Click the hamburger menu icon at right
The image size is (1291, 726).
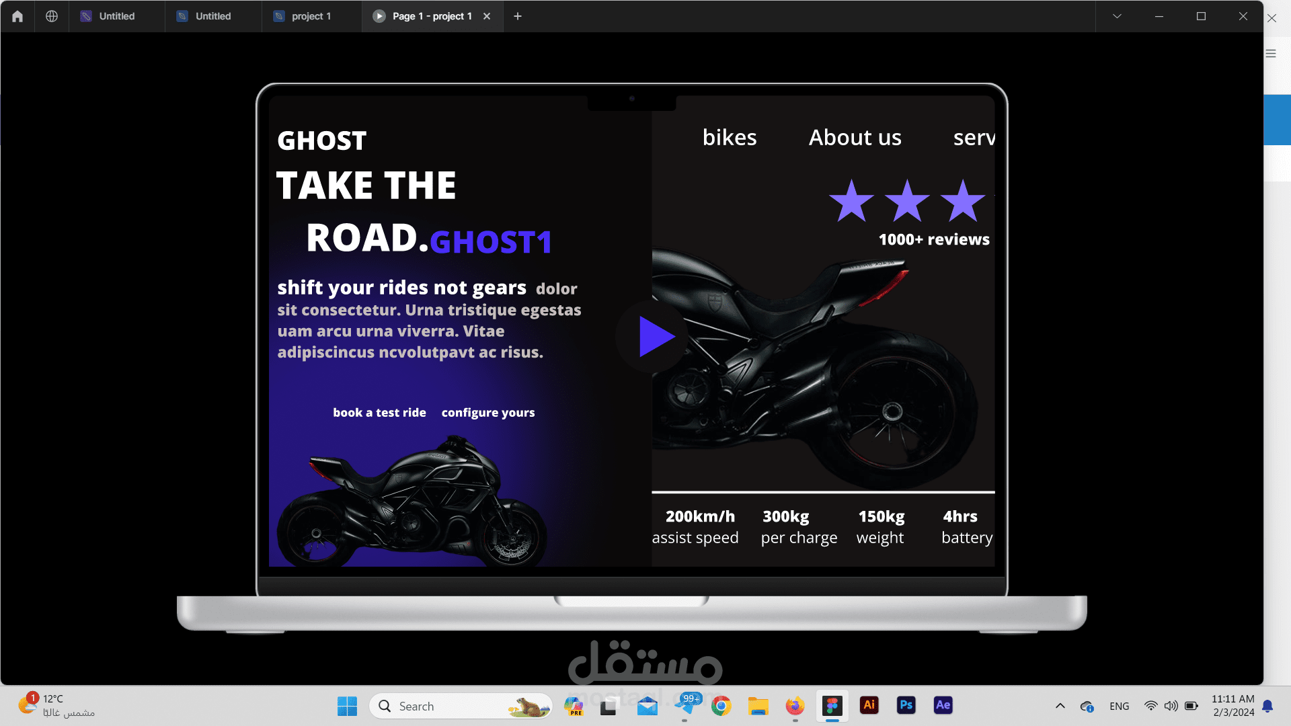point(1271,54)
